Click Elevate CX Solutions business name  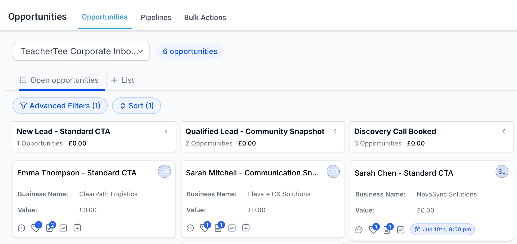point(279,194)
